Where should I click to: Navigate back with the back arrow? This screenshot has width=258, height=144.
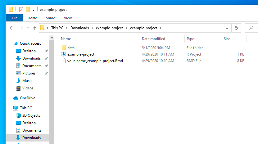[x=12, y=28]
